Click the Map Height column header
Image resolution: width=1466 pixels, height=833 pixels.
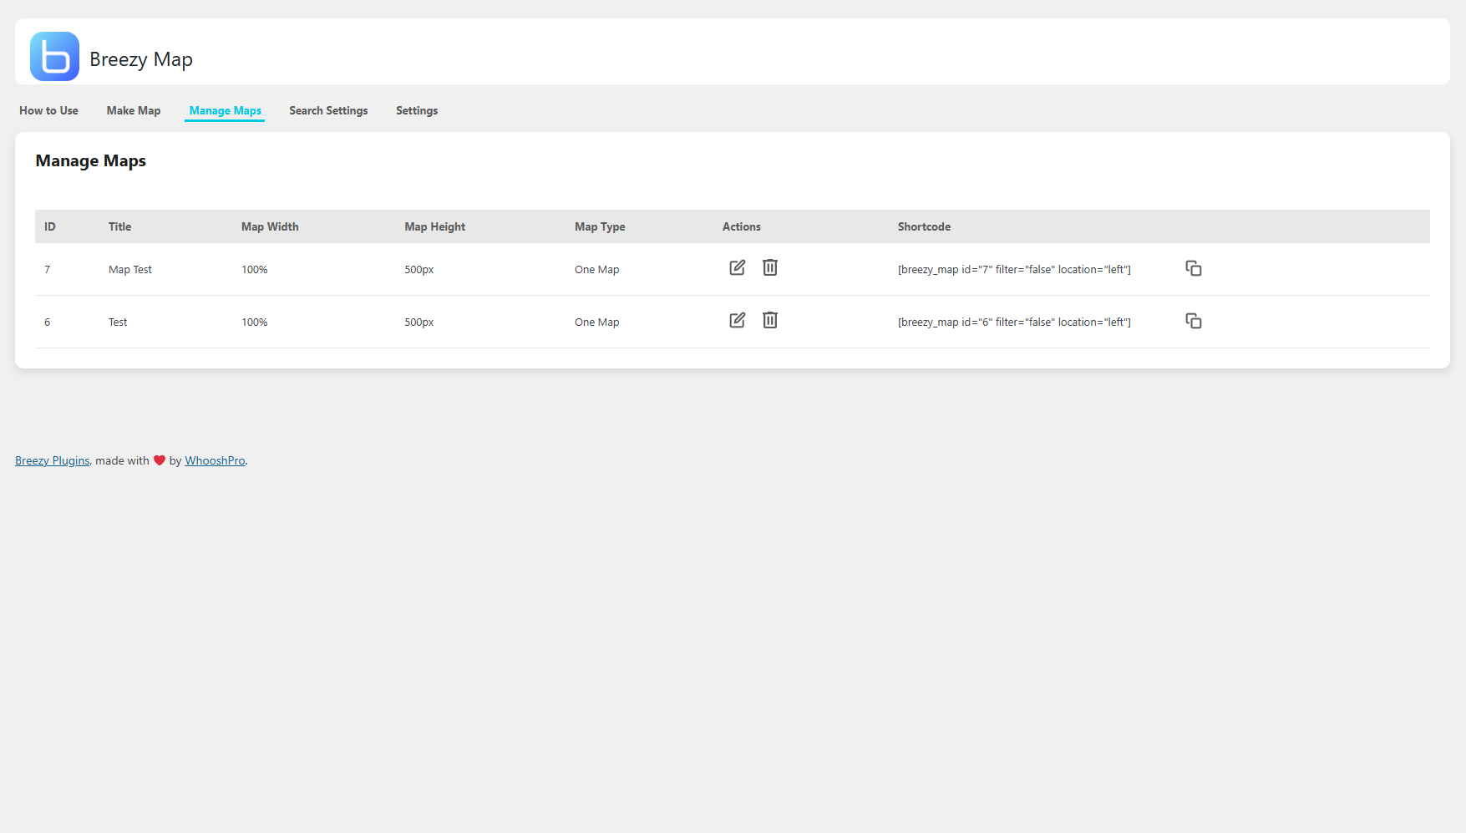point(434,226)
